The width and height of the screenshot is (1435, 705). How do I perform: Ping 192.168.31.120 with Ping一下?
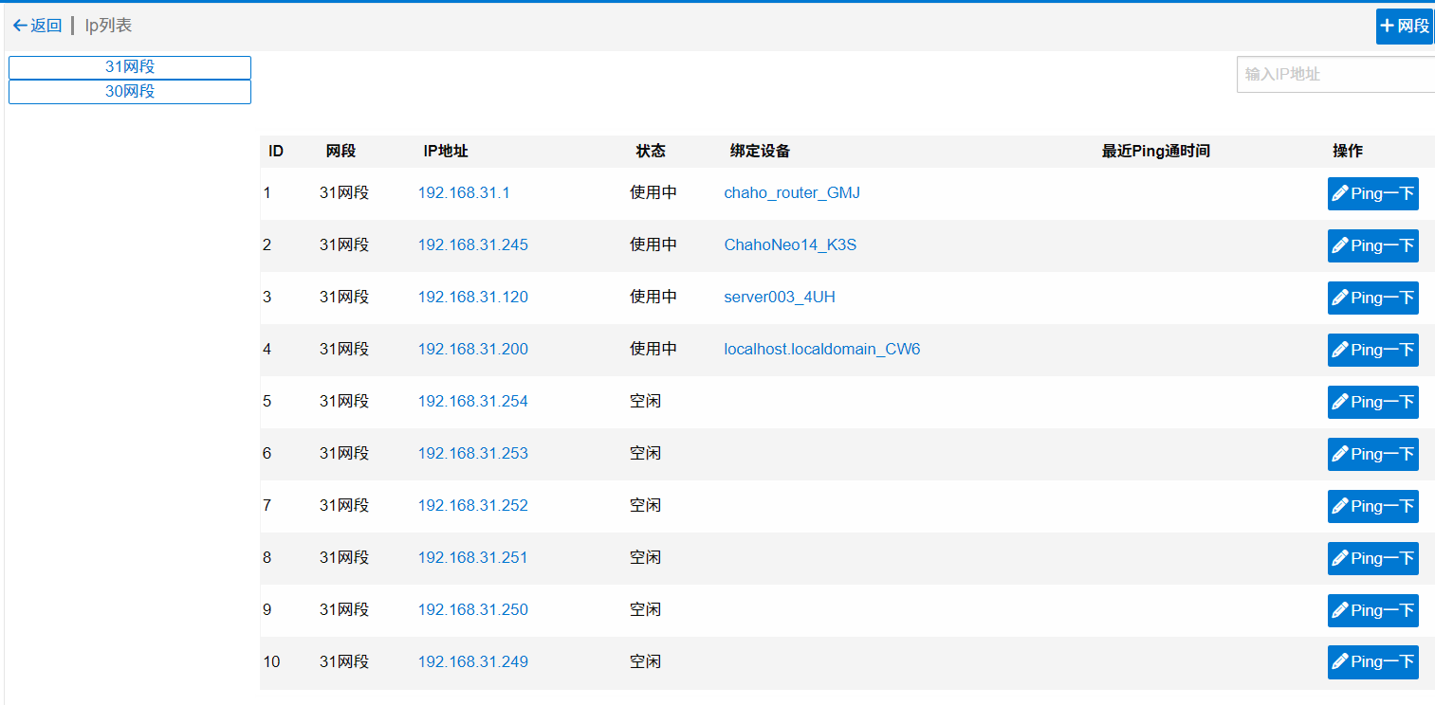(1372, 298)
